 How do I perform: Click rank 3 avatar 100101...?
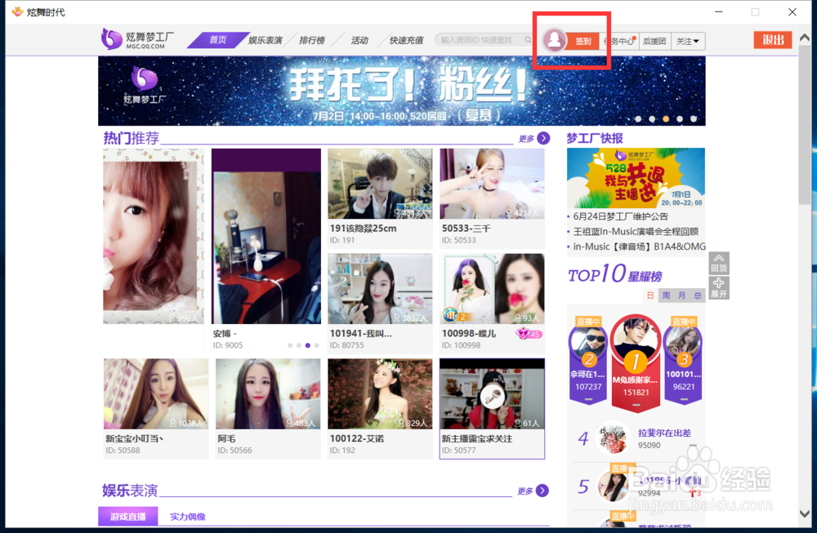coord(683,343)
